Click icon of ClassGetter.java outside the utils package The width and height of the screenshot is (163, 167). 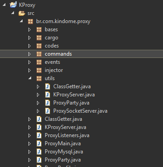pyautogui.click(x=39, y=119)
